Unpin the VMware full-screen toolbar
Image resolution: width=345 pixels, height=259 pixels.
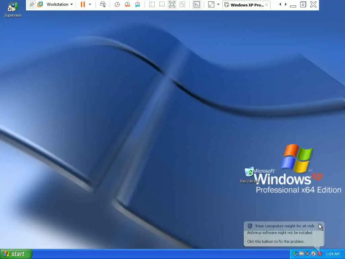pyautogui.click(x=32, y=4)
